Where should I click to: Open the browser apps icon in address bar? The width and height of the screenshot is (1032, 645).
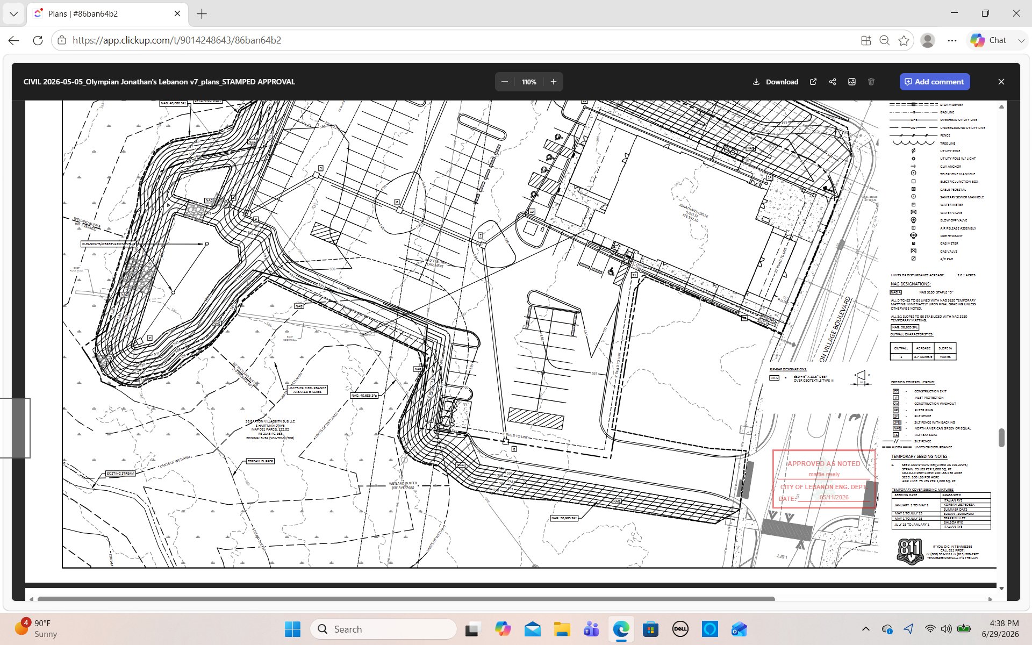click(x=866, y=40)
